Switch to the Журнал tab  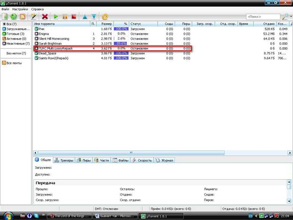click(164, 160)
